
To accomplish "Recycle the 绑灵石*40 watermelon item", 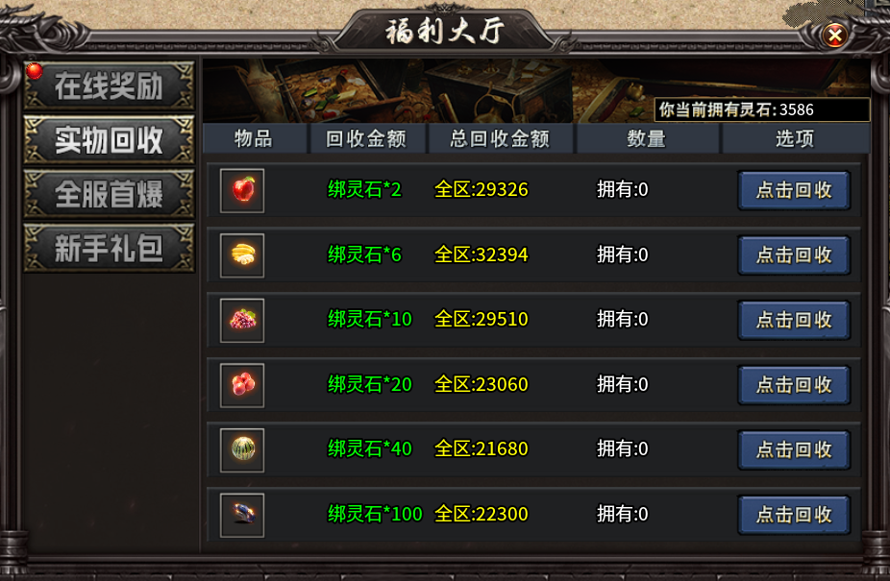I will coord(794,450).
